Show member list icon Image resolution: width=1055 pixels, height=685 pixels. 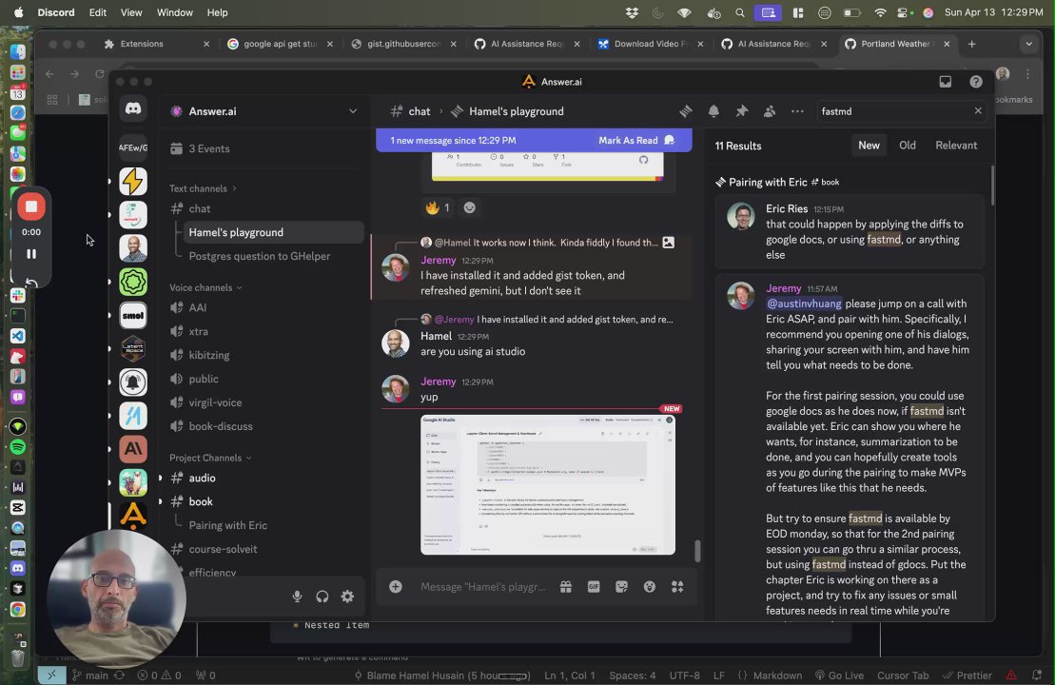pos(769,111)
